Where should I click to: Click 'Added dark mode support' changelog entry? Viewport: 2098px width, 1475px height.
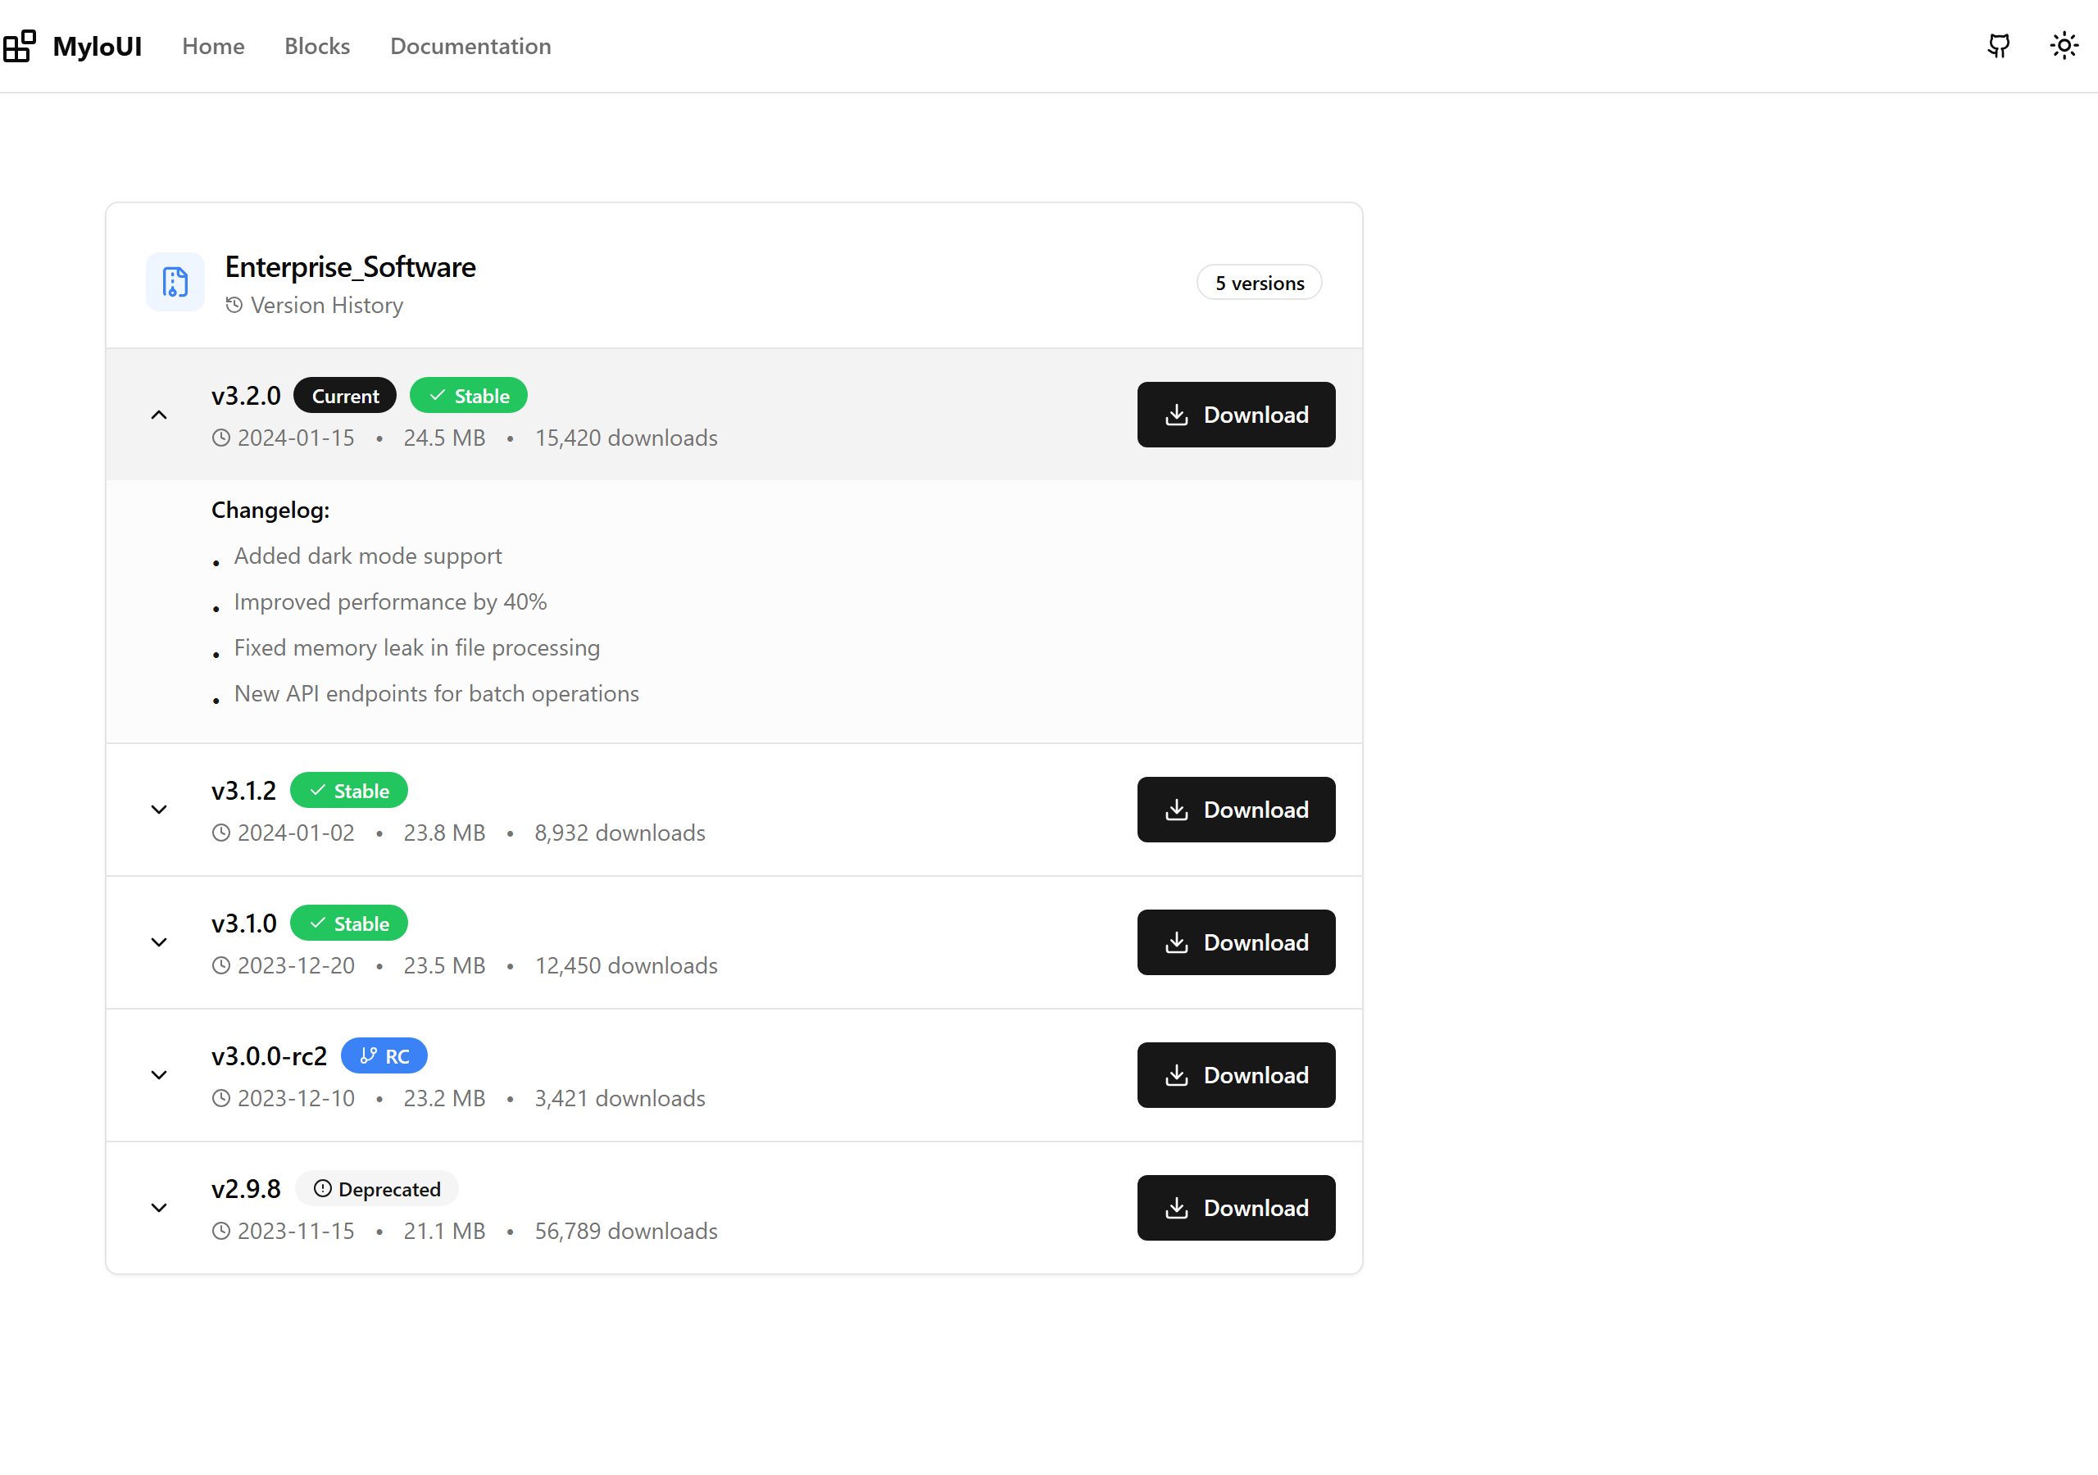coord(368,556)
